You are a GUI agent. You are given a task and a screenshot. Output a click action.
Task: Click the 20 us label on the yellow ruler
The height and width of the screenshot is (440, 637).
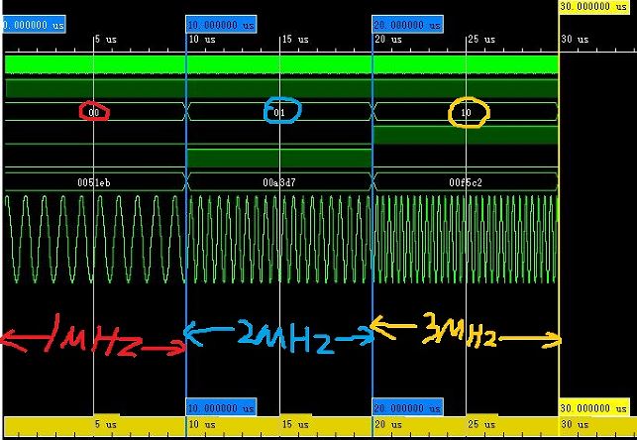[x=388, y=424]
